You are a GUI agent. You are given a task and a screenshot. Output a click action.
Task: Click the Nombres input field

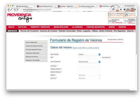point(89,66)
